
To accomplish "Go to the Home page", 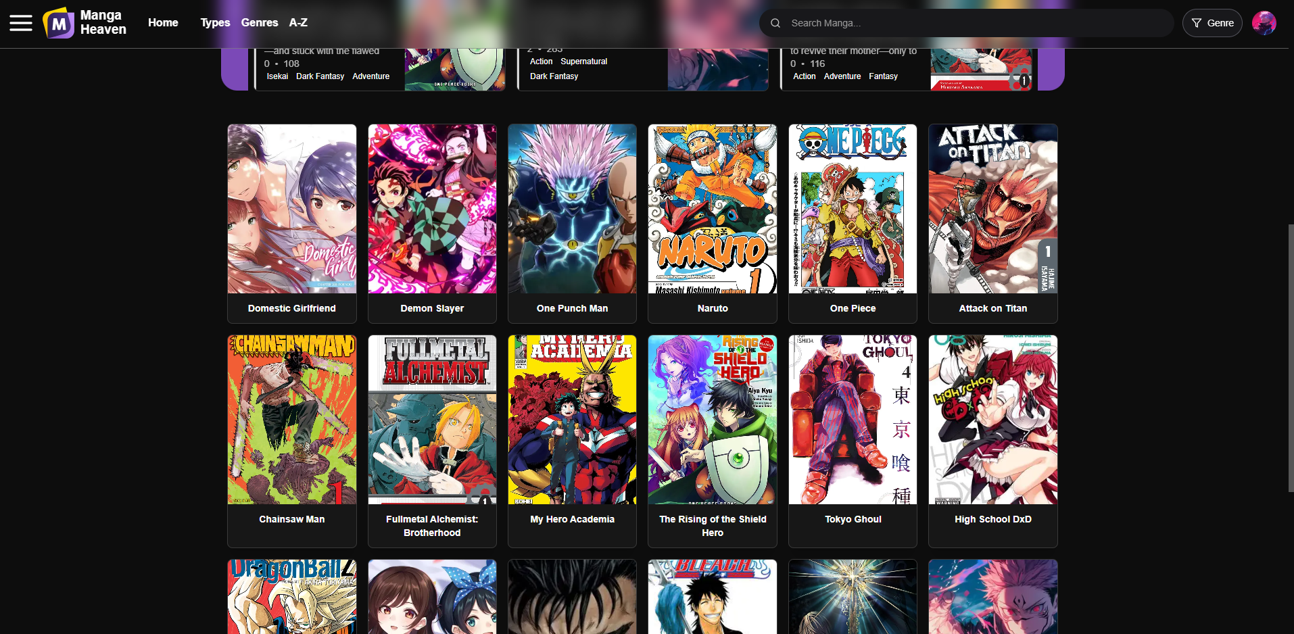I will click(x=163, y=23).
